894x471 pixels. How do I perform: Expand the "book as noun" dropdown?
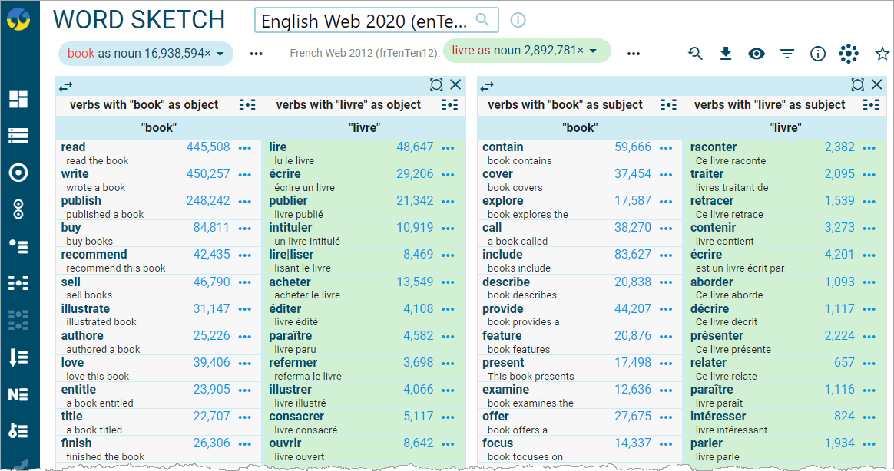220,53
